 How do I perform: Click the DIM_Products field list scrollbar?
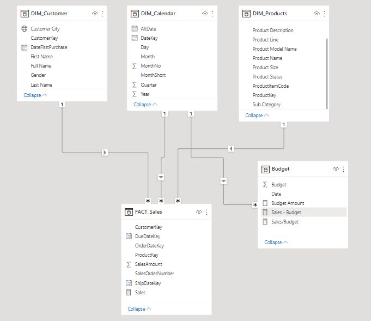(327, 71)
